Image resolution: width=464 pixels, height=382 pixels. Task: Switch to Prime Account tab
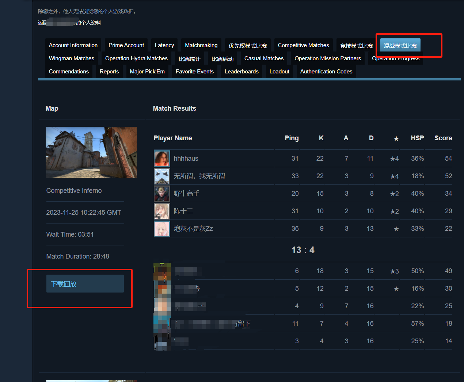[x=126, y=45]
